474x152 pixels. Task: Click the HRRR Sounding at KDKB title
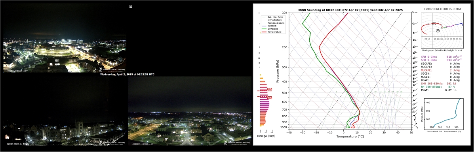click(350, 10)
